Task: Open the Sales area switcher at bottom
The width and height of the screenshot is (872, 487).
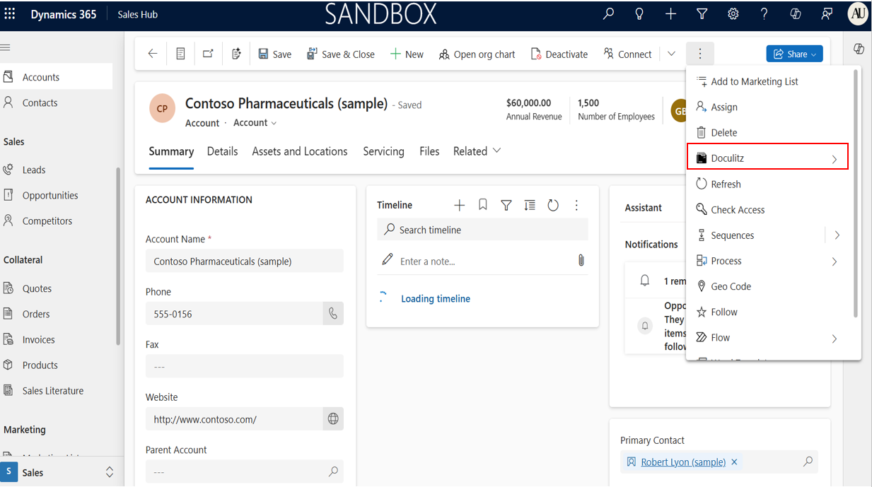Action: click(58, 472)
